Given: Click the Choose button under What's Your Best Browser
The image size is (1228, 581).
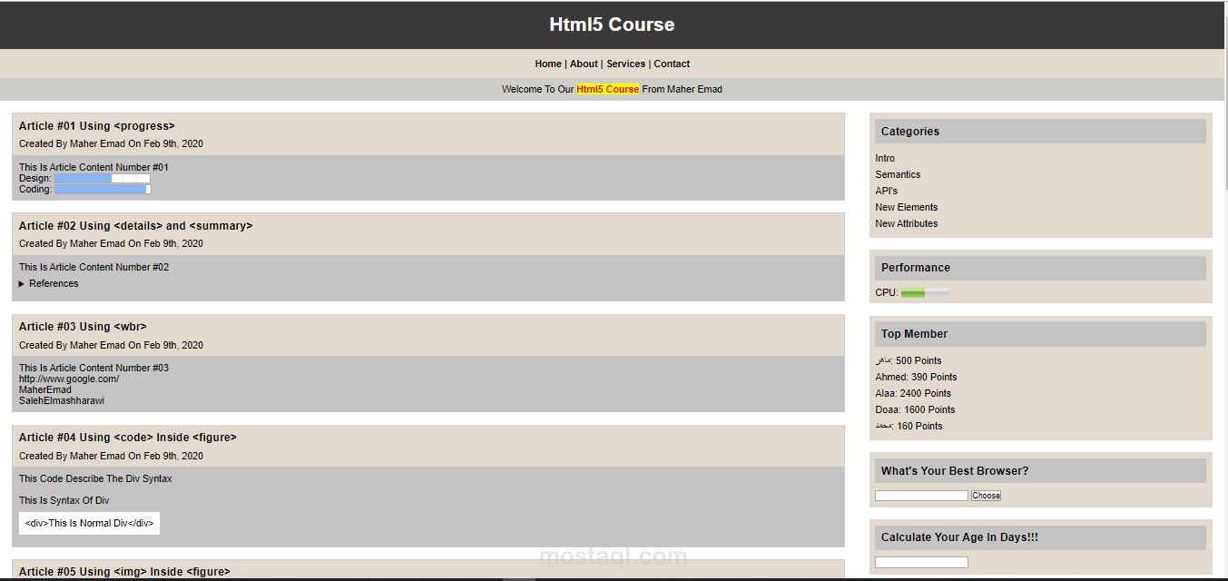Looking at the screenshot, I should [x=986, y=495].
